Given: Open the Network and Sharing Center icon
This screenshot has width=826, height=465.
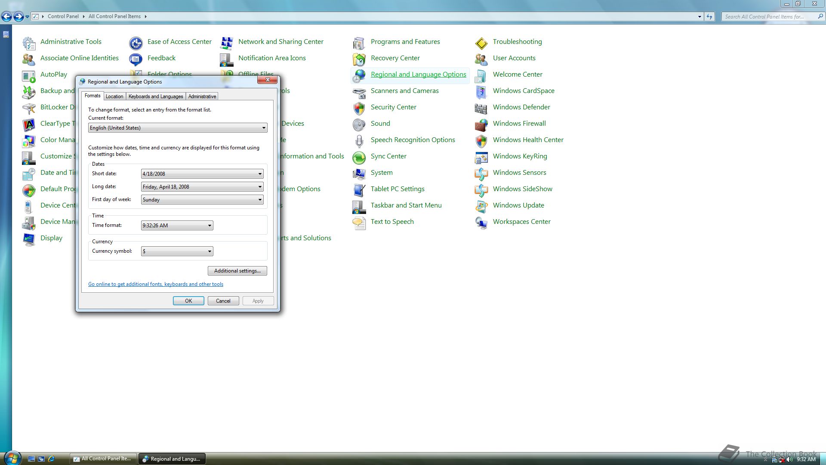Looking at the screenshot, I should (227, 43).
